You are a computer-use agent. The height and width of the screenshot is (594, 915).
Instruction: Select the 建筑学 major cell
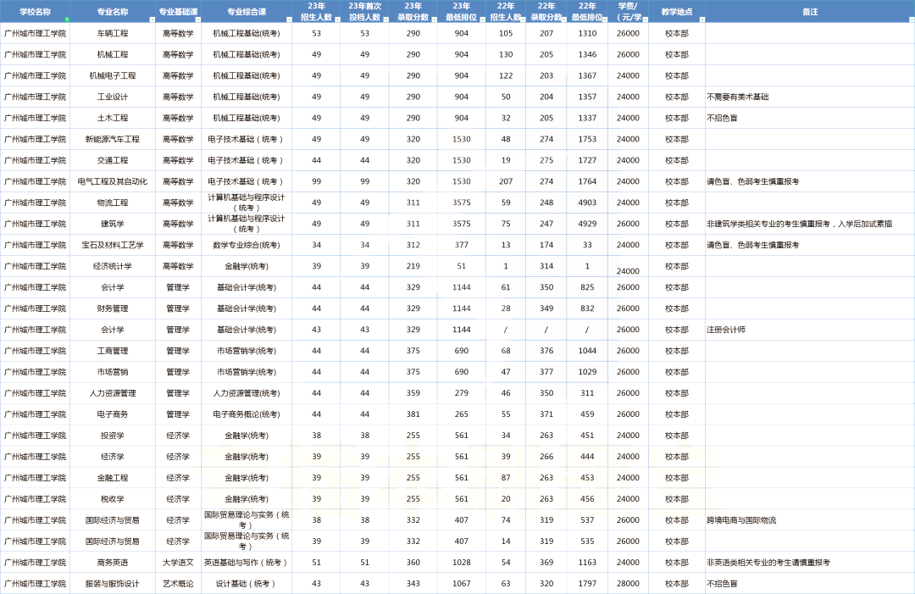(113, 224)
